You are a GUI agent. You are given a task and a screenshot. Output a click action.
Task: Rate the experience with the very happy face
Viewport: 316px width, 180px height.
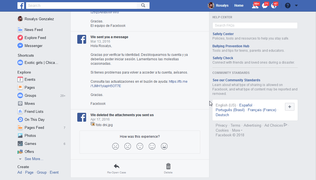point(164,146)
